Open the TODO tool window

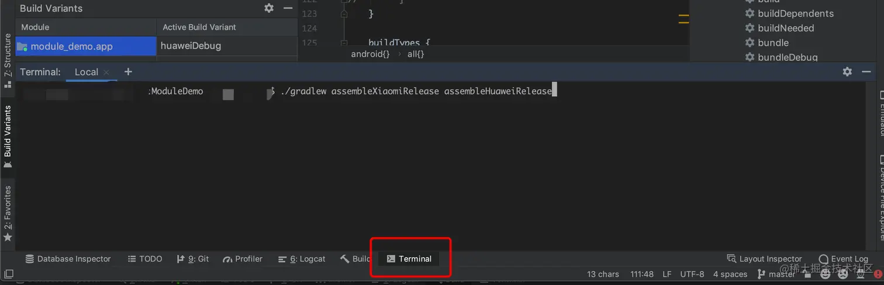coord(144,259)
